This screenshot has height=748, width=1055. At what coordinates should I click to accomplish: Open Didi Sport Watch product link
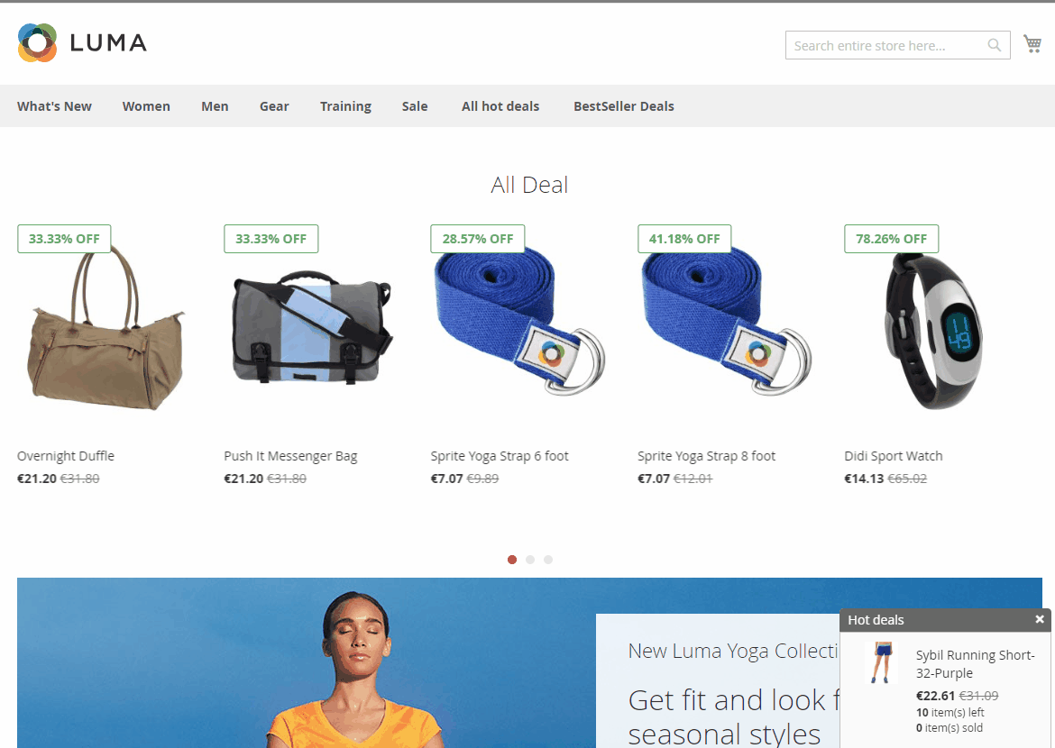pyautogui.click(x=894, y=456)
